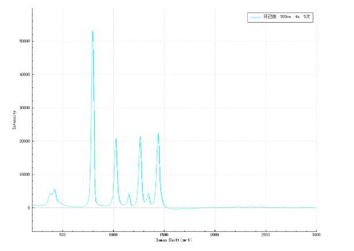Screen dimensions: 354x251
Task: Click the 'Raman Shift(cm-1)' x-axis title
Action: pos(175,239)
